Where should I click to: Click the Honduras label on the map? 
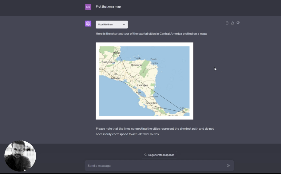tap(137, 65)
